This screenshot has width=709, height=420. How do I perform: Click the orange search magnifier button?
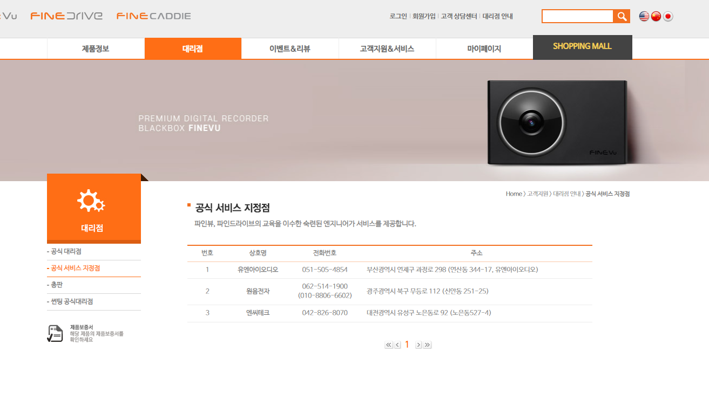tap(622, 16)
